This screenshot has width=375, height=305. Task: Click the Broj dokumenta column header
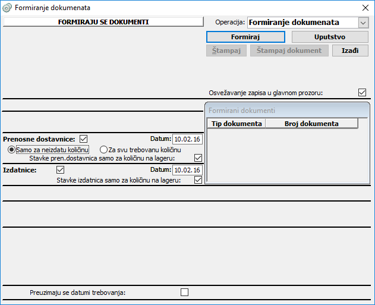311,124
